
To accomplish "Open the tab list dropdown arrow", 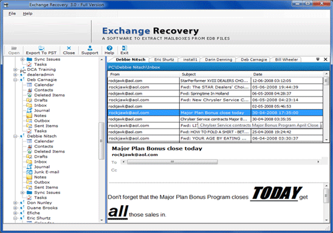I will [x=317, y=59].
